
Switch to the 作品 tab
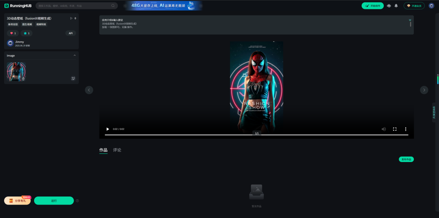tap(103, 150)
